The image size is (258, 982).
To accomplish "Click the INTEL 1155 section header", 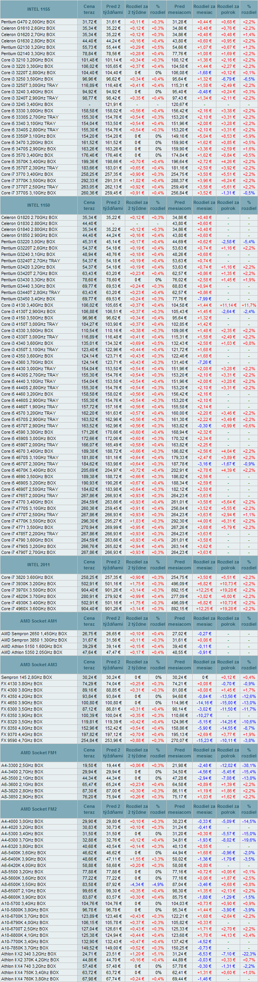I will [x=39, y=9].
